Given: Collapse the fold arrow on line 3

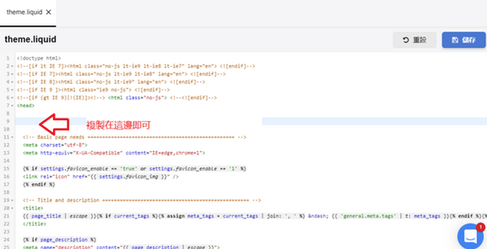Looking at the screenshot, I should (12, 74).
